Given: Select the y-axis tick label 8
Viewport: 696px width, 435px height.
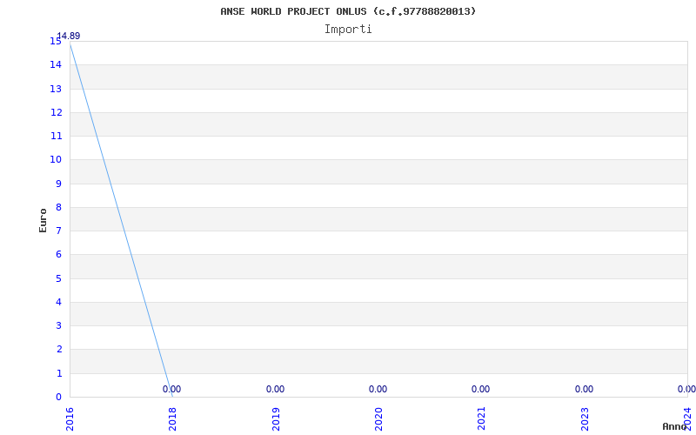Looking at the screenshot, I should click(58, 207).
